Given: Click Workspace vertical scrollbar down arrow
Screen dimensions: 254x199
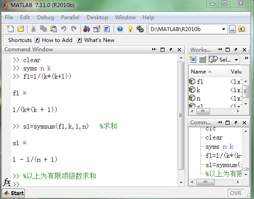Looking at the screenshot, I should pyautogui.click(x=246, y=104).
